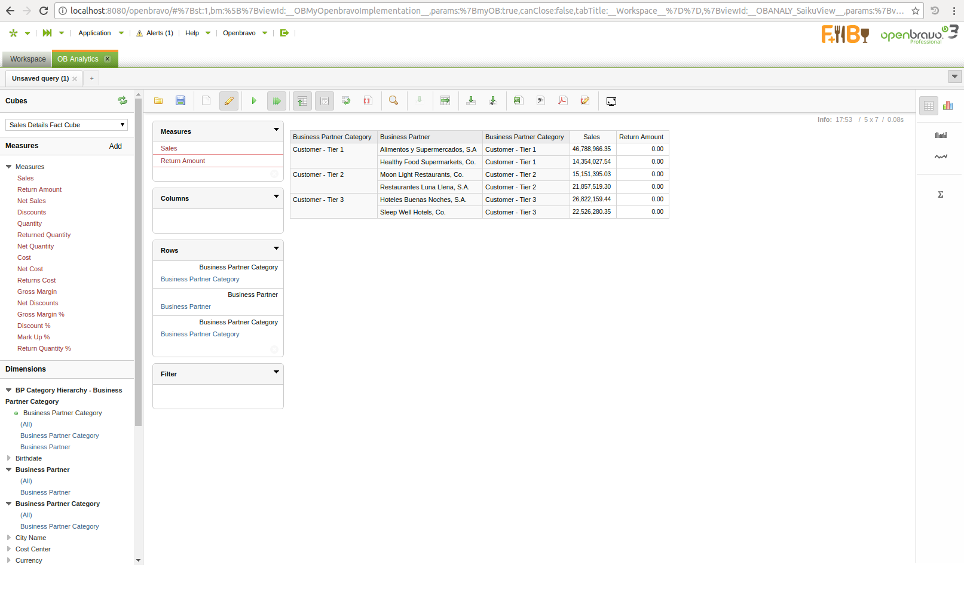This screenshot has width=964, height=595.
Task: Refresh cubes with green arrows icon
Action: pyautogui.click(x=123, y=101)
